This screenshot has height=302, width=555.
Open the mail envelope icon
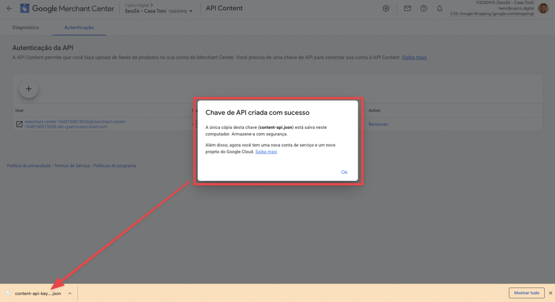pos(408,9)
